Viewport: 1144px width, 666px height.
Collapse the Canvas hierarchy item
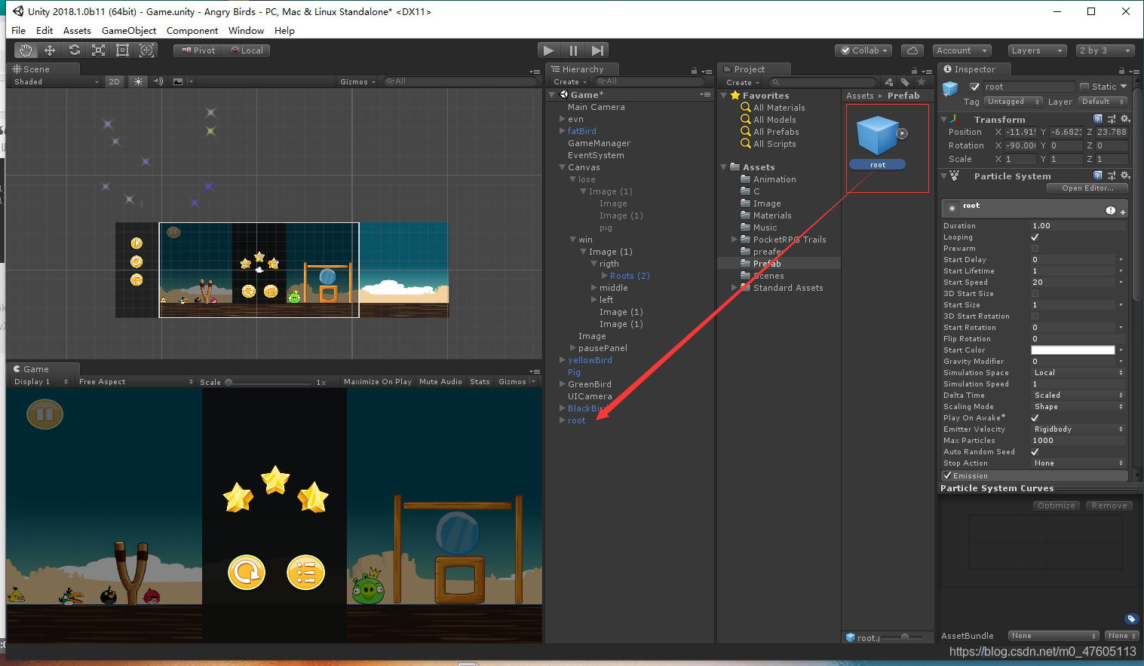pos(562,167)
